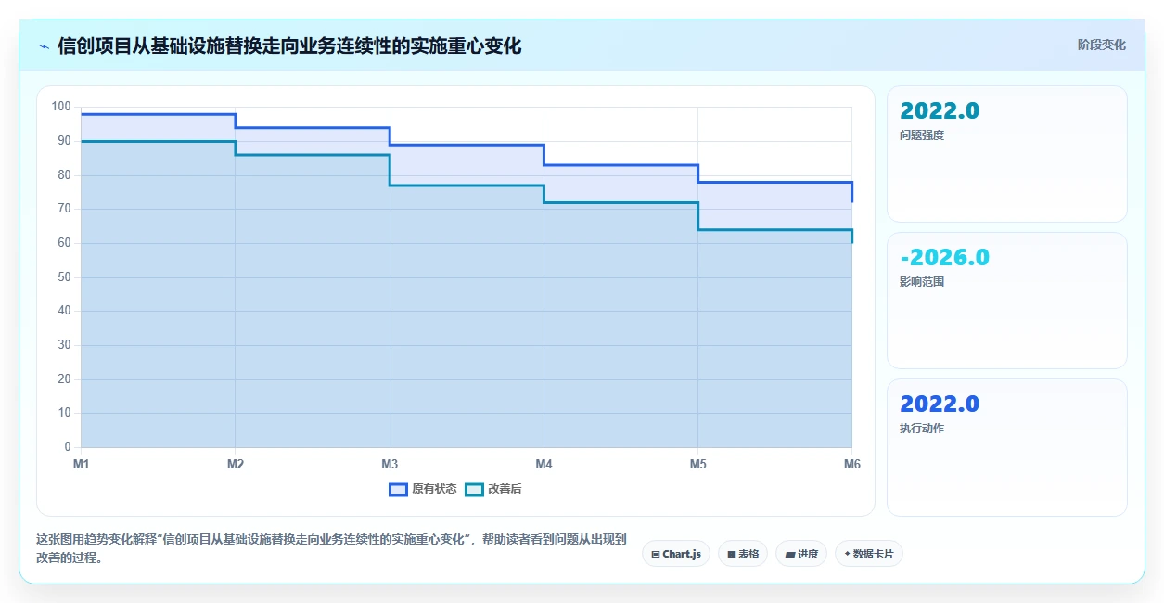Open the 影响范围 card
The height and width of the screenshot is (603, 1164).
click(1007, 301)
